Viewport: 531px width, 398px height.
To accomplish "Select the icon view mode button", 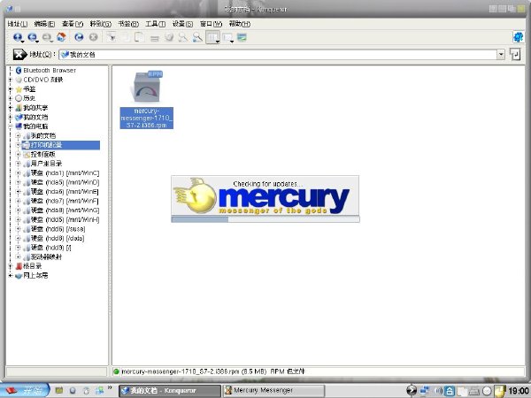I will pos(212,37).
